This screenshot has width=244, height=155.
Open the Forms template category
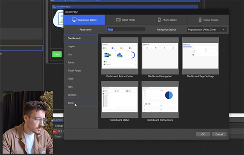pos(81,62)
